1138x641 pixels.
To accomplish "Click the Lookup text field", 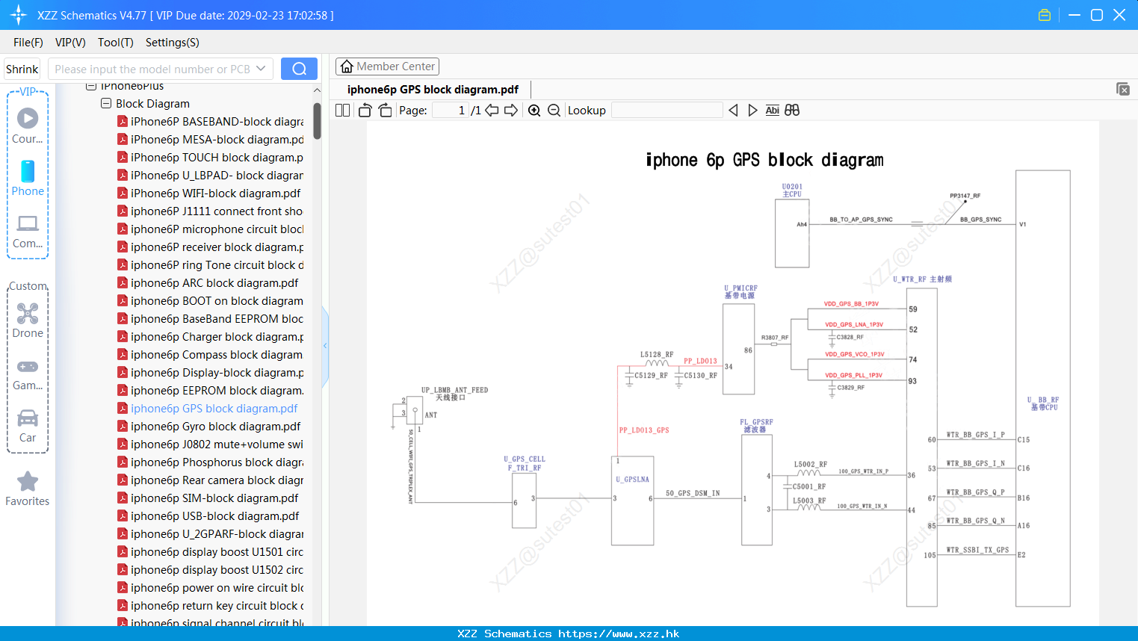I will pyautogui.click(x=667, y=111).
